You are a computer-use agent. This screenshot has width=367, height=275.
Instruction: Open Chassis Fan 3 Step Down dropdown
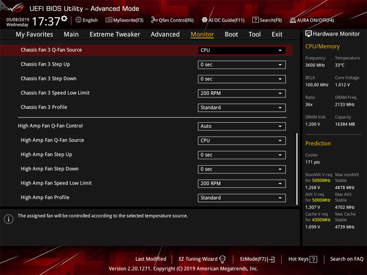242,79
